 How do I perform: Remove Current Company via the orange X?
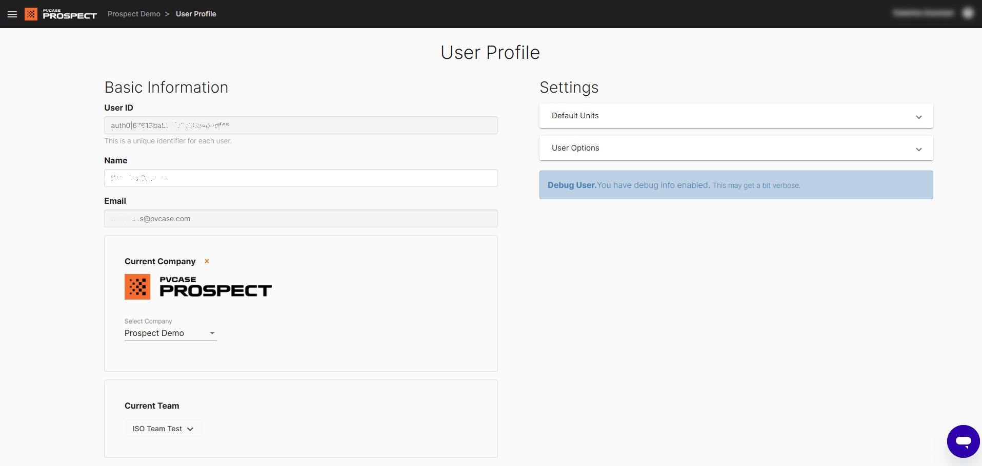[207, 261]
